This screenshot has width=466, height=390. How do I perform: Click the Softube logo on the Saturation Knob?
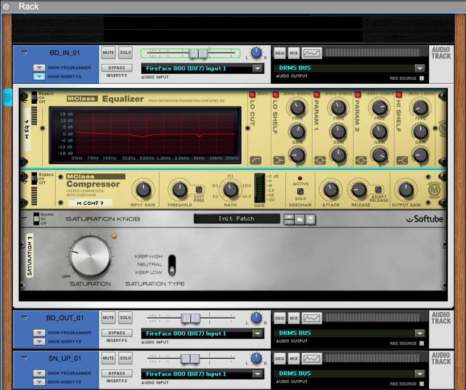click(x=425, y=219)
